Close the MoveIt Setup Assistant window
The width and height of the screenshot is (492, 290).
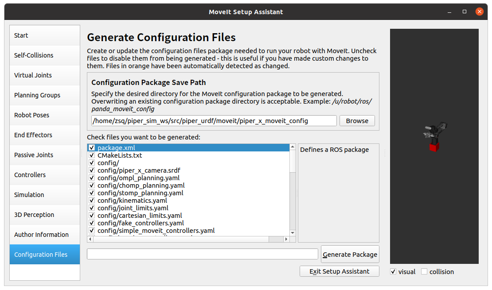tap(480, 12)
